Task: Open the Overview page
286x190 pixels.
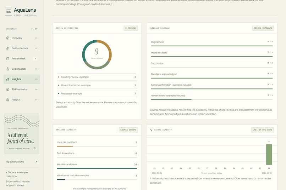Action: point(22,38)
